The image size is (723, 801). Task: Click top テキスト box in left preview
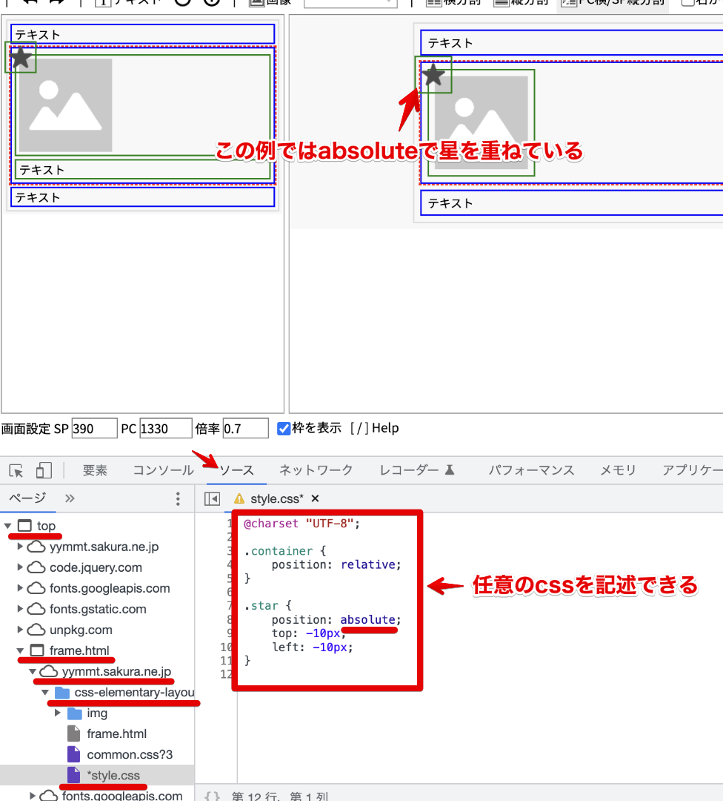click(x=142, y=34)
